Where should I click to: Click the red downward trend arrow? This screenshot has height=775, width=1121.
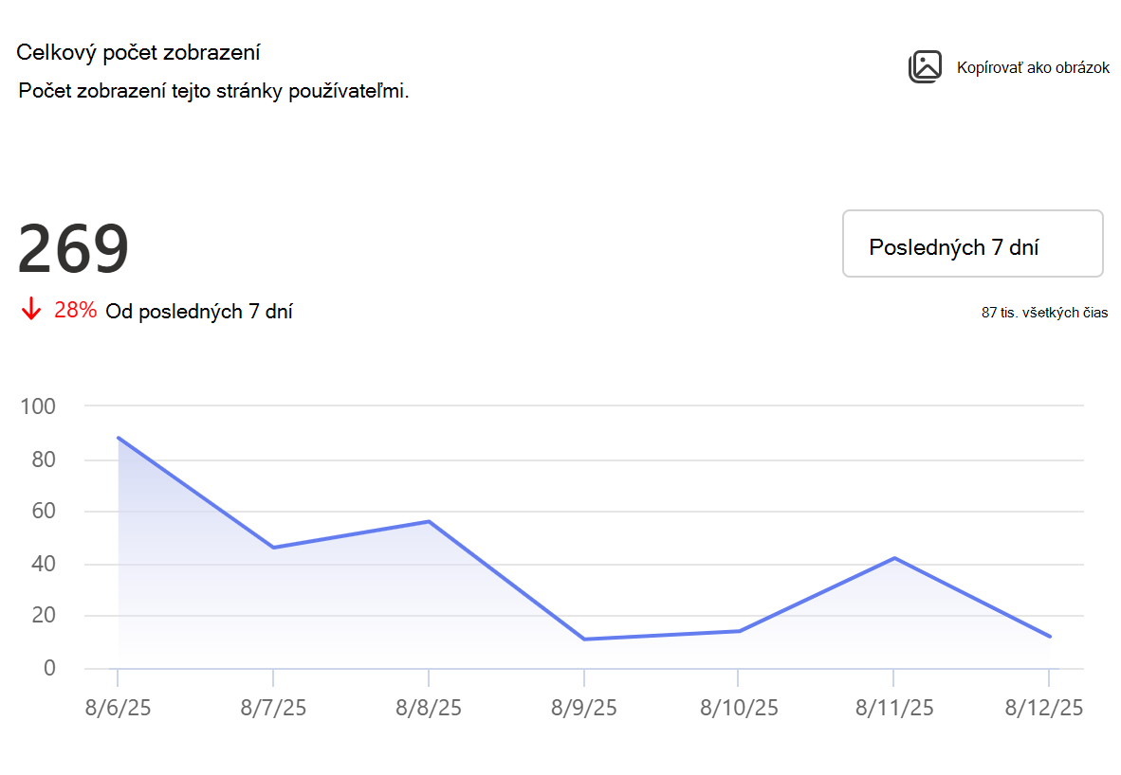coord(30,309)
